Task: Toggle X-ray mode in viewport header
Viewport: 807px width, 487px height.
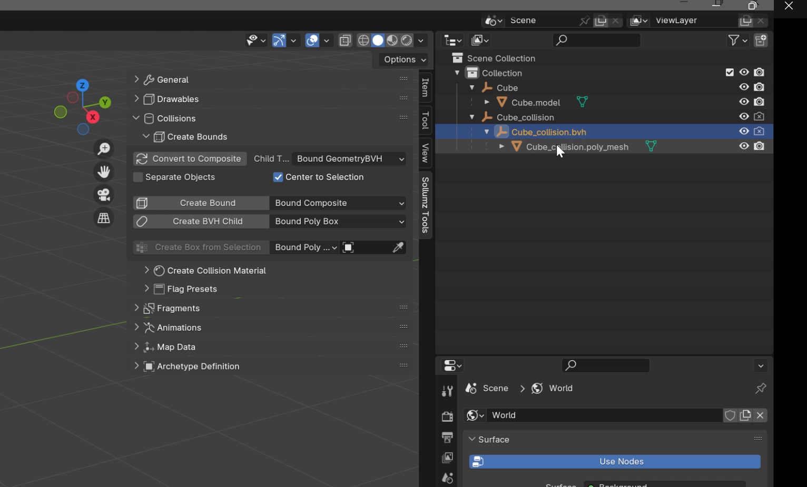Action: click(345, 41)
